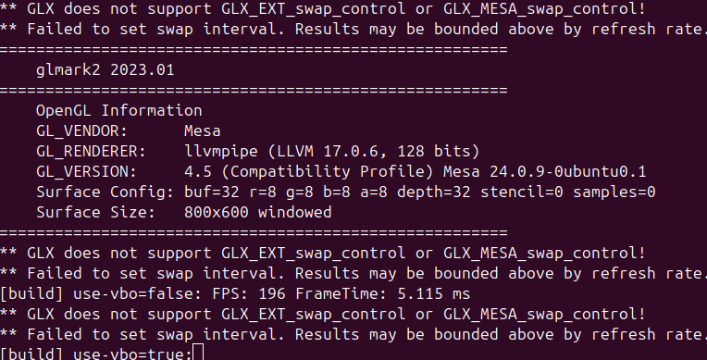Image resolution: width=707 pixels, height=360 pixels.
Task: Click the FPS: 196 result
Action: 249,294
